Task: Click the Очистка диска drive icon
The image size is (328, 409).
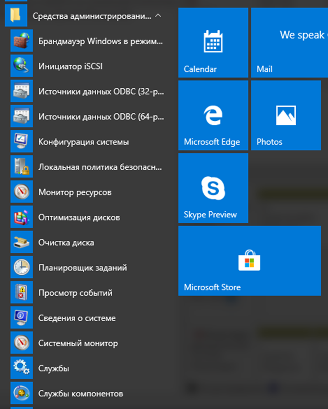Action: tap(21, 242)
